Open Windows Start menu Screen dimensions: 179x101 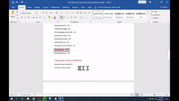click(12, 99)
